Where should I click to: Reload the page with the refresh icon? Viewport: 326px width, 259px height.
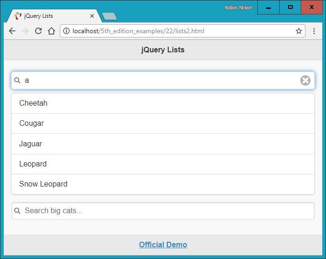tap(38, 31)
